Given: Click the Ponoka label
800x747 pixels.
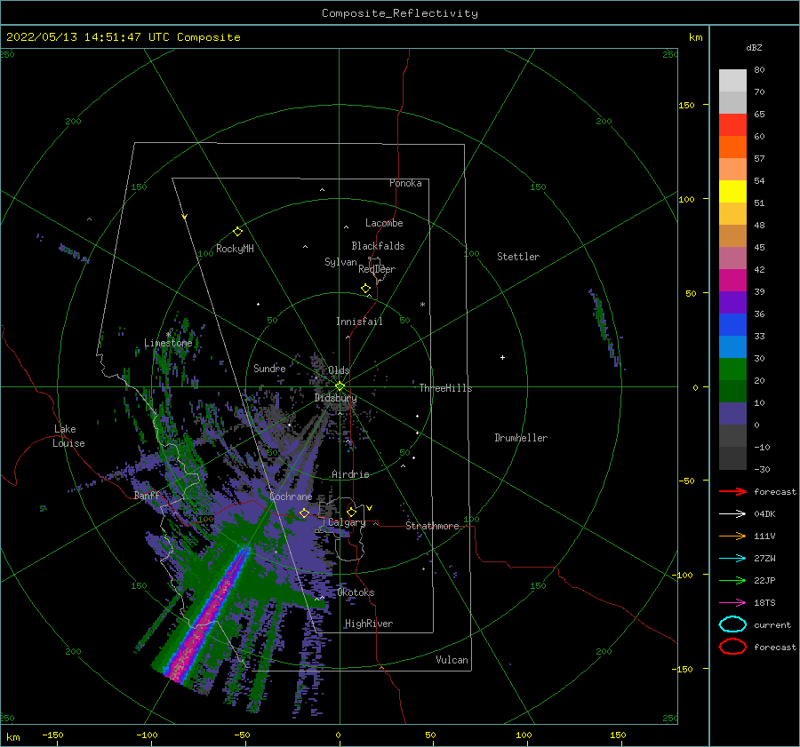Looking at the screenshot, I should [405, 183].
